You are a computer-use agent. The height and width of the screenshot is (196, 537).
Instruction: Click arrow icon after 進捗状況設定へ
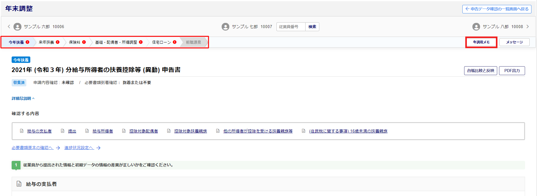pos(98,148)
